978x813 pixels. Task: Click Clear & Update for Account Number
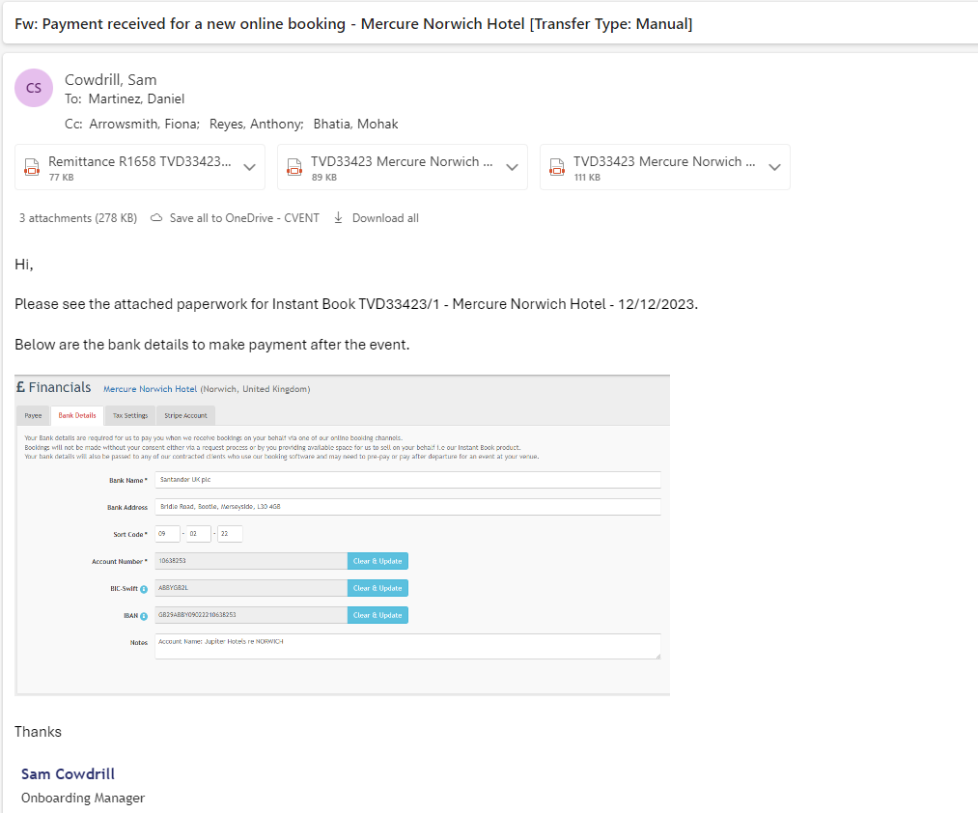378,561
